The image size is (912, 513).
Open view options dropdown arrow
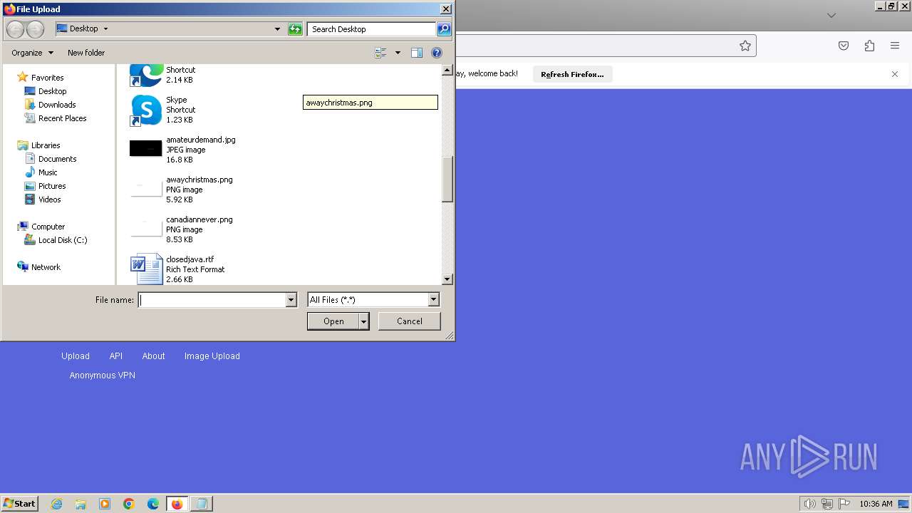pyautogui.click(x=398, y=53)
